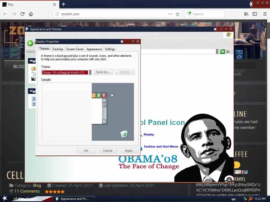
Task: Click the Save As... button
Action: (103, 72)
